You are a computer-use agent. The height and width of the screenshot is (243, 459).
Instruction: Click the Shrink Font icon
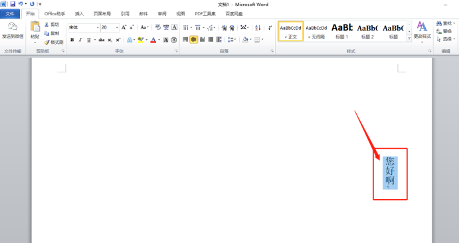pos(132,27)
